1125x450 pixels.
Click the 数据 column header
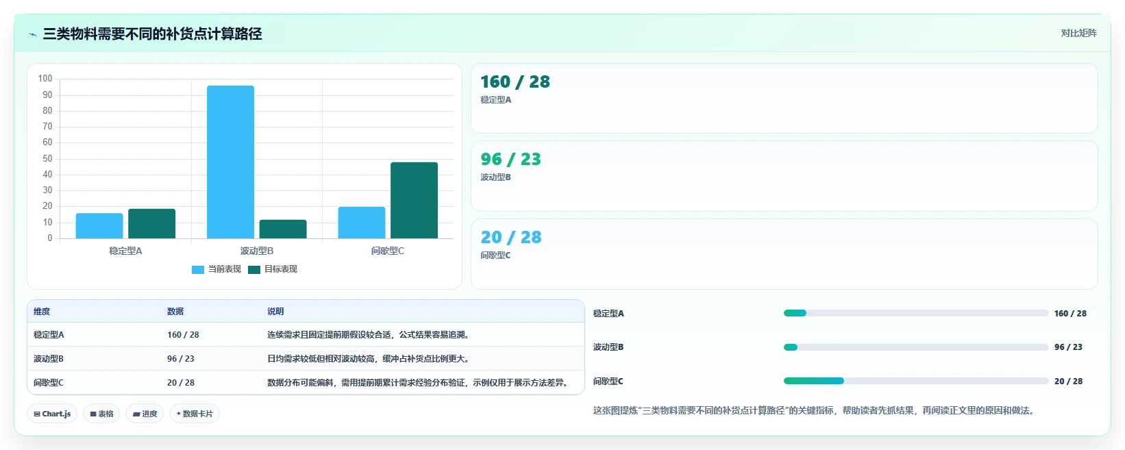(175, 312)
